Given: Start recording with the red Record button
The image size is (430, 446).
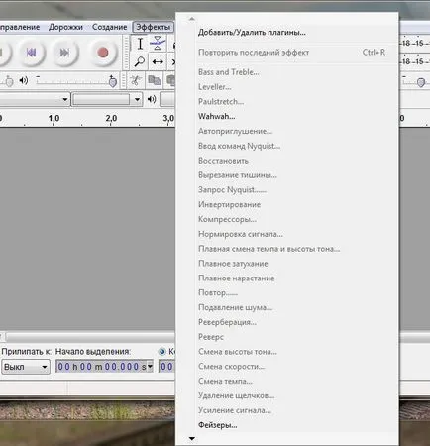Looking at the screenshot, I should point(103,53).
